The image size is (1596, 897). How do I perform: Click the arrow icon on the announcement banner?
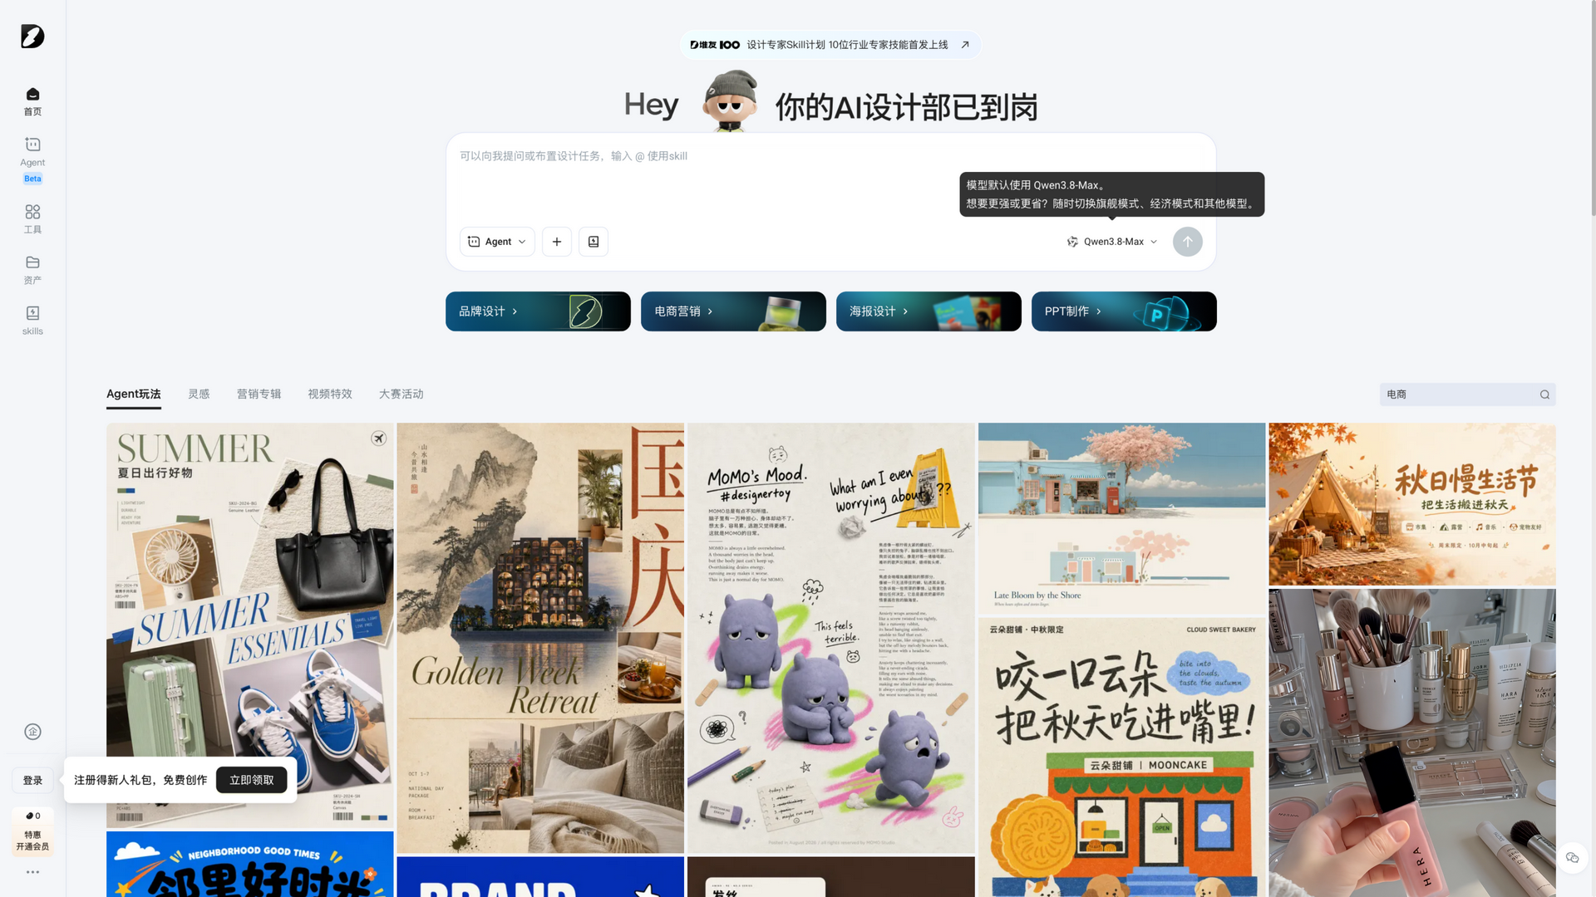[965, 45]
